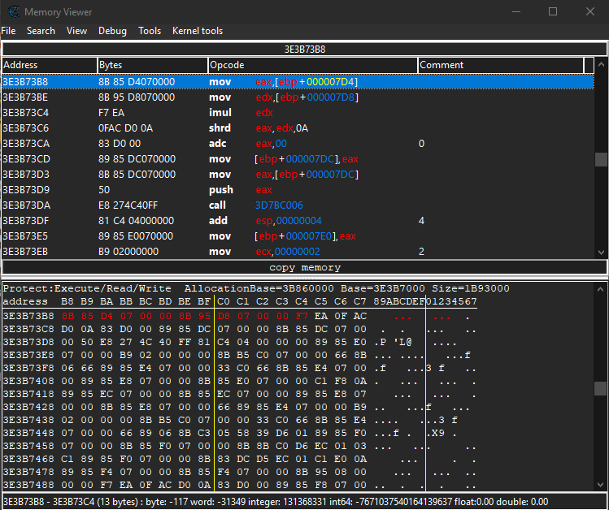
Task: Click the Opcode column header
Action: pyautogui.click(x=313, y=65)
